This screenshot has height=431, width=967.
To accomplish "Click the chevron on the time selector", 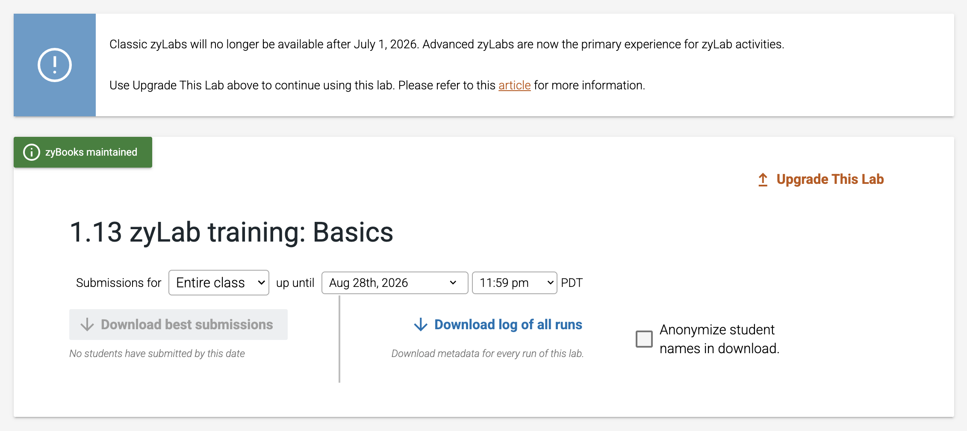I will click(x=550, y=283).
